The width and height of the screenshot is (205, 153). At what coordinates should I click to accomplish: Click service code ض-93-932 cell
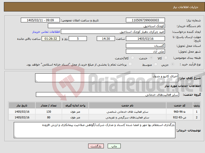180,117
